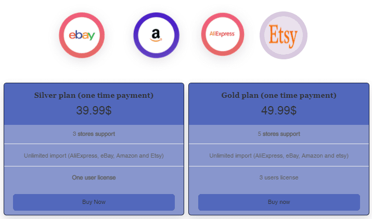Select the 5 stores support row
The width and height of the screenshot is (372, 219).
click(x=279, y=134)
